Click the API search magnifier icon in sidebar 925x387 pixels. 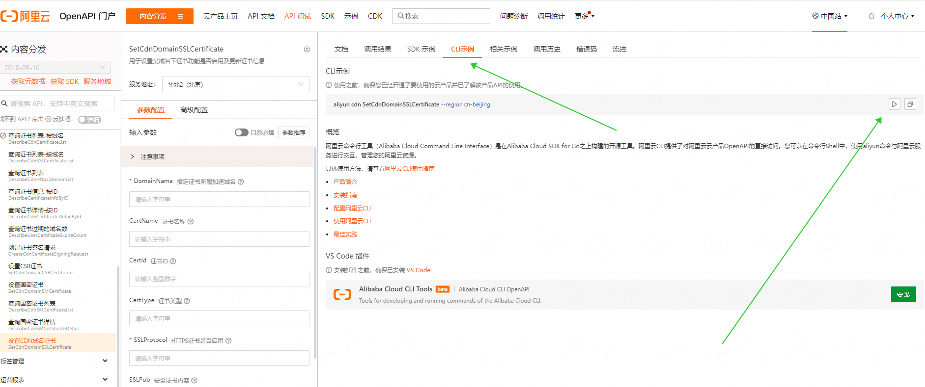[x=4, y=103]
